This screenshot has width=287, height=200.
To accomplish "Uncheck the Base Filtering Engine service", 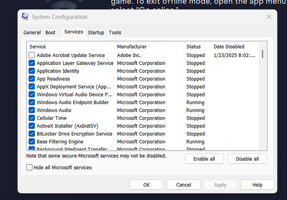I will coord(32,141).
